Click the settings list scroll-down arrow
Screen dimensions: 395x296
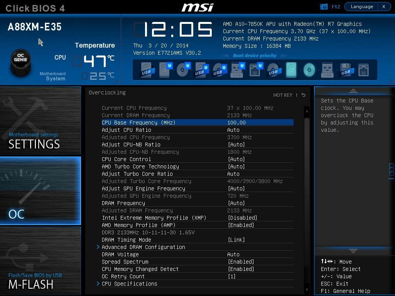coord(307,290)
